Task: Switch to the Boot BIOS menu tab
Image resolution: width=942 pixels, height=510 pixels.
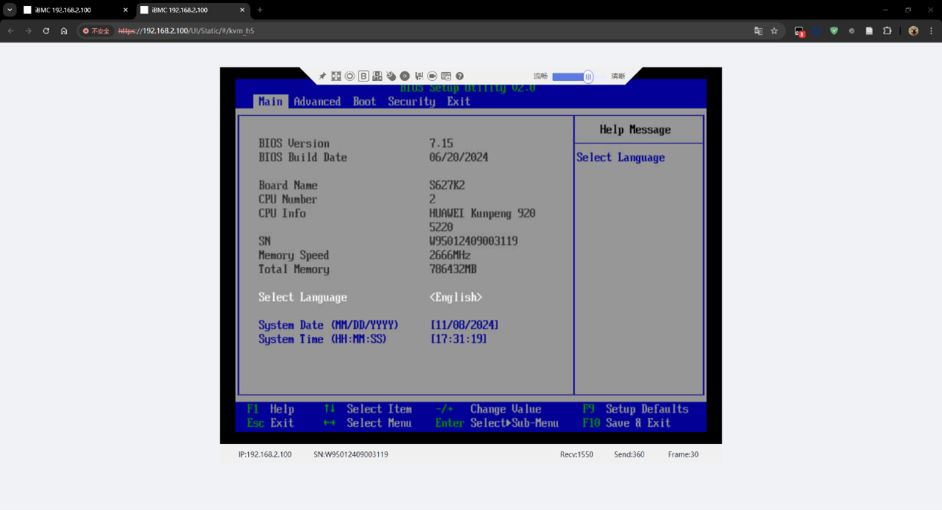Action: (364, 102)
